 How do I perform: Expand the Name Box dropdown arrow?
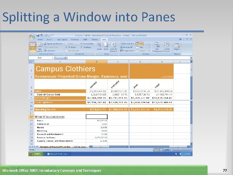pyautogui.click(x=53, y=58)
